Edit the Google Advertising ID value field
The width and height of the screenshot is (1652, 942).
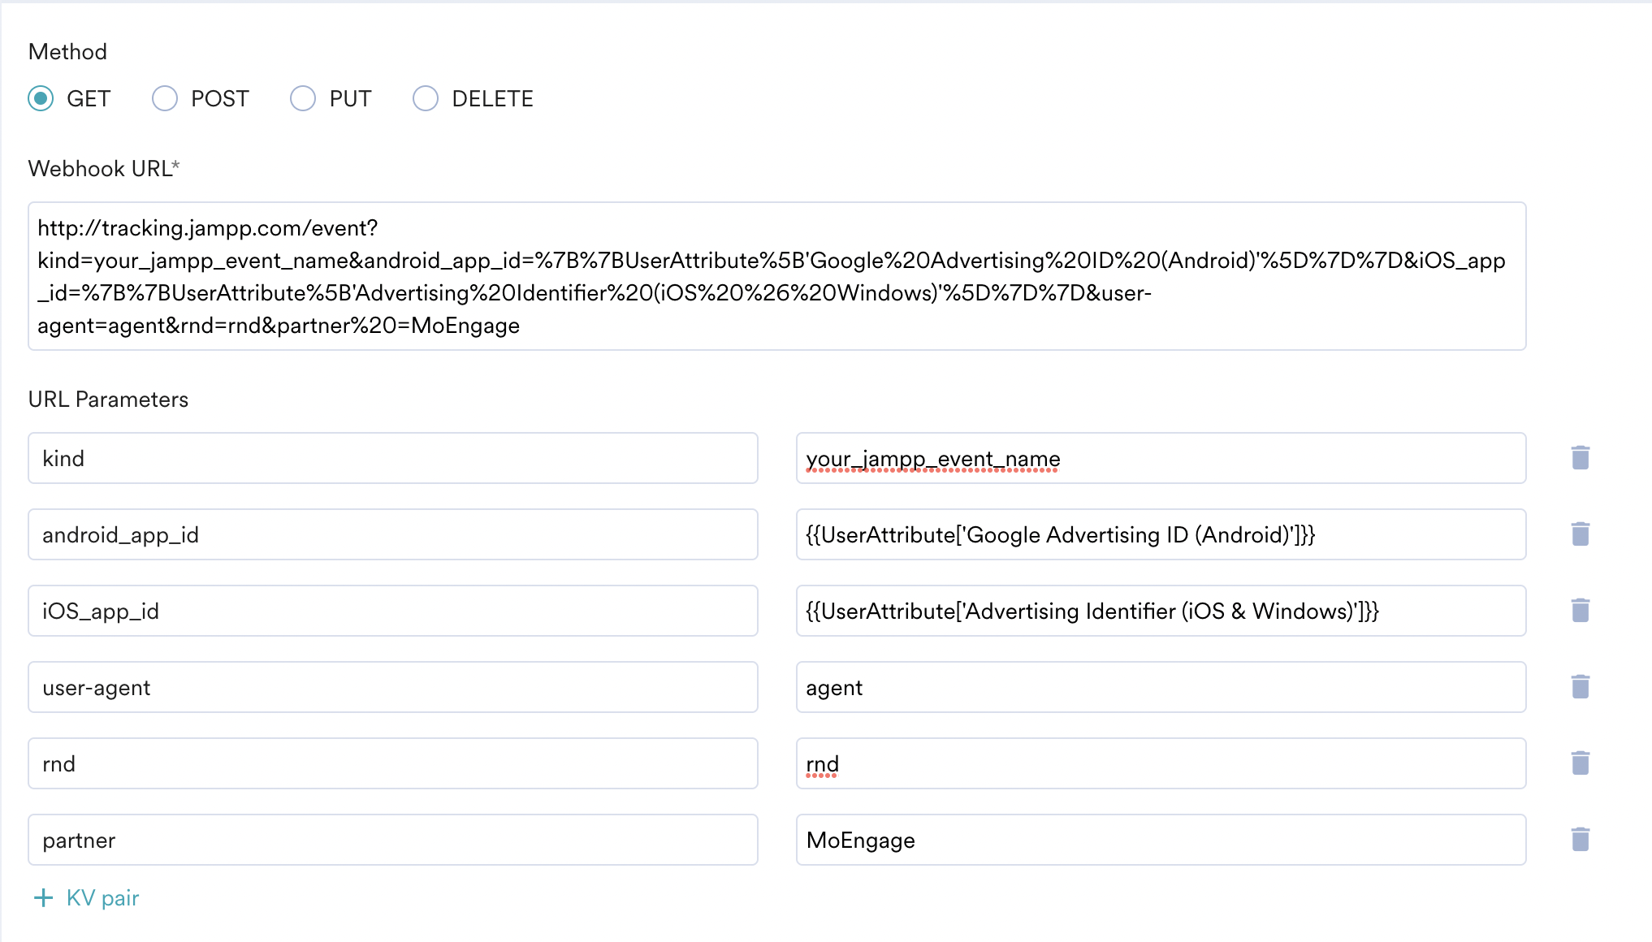point(1161,534)
